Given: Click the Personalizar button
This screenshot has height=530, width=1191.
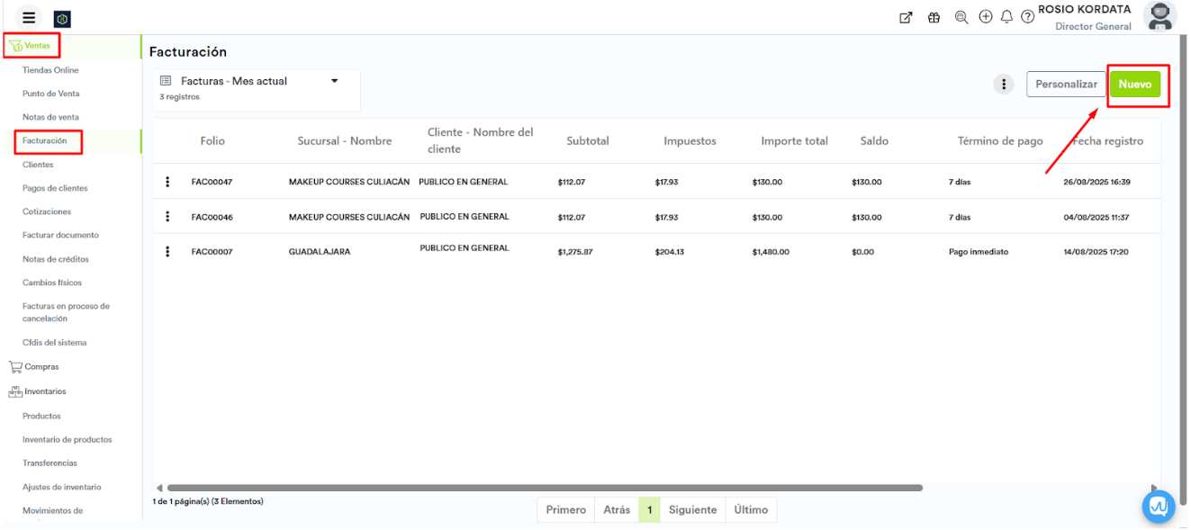Looking at the screenshot, I should click(1066, 85).
